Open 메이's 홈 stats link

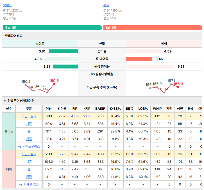[29, 169]
